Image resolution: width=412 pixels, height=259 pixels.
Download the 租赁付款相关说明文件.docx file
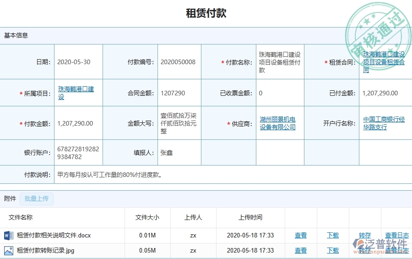pos(333,236)
